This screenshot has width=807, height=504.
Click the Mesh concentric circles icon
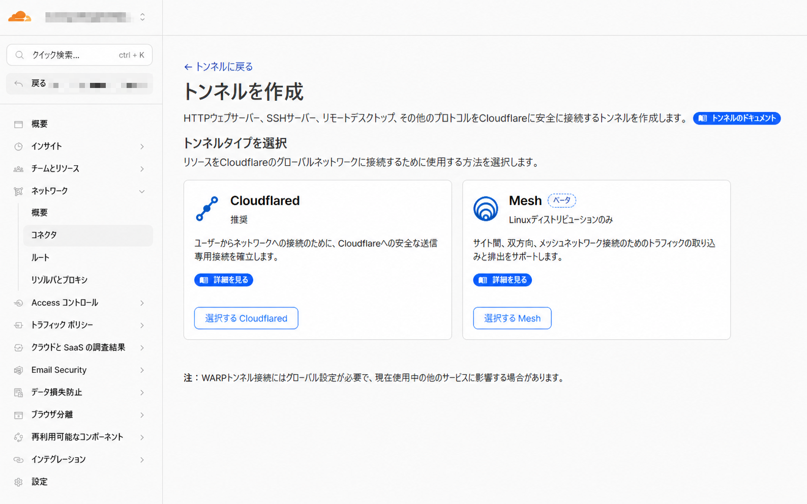[x=486, y=209]
